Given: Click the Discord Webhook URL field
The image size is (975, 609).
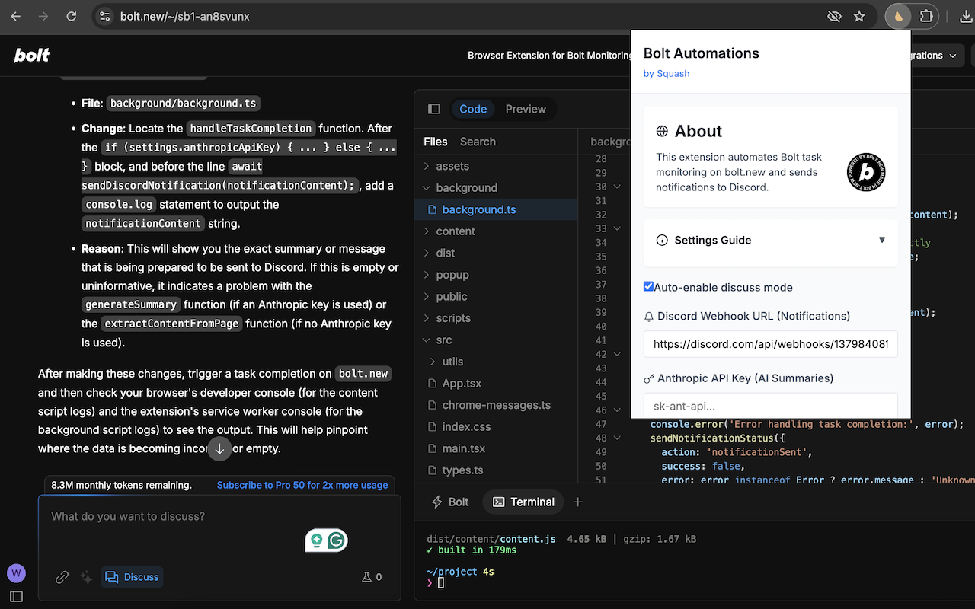Looking at the screenshot, I should 771,344.
